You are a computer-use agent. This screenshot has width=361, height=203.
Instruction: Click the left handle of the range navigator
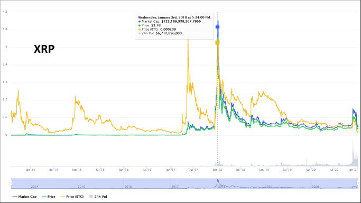point(11,183)
